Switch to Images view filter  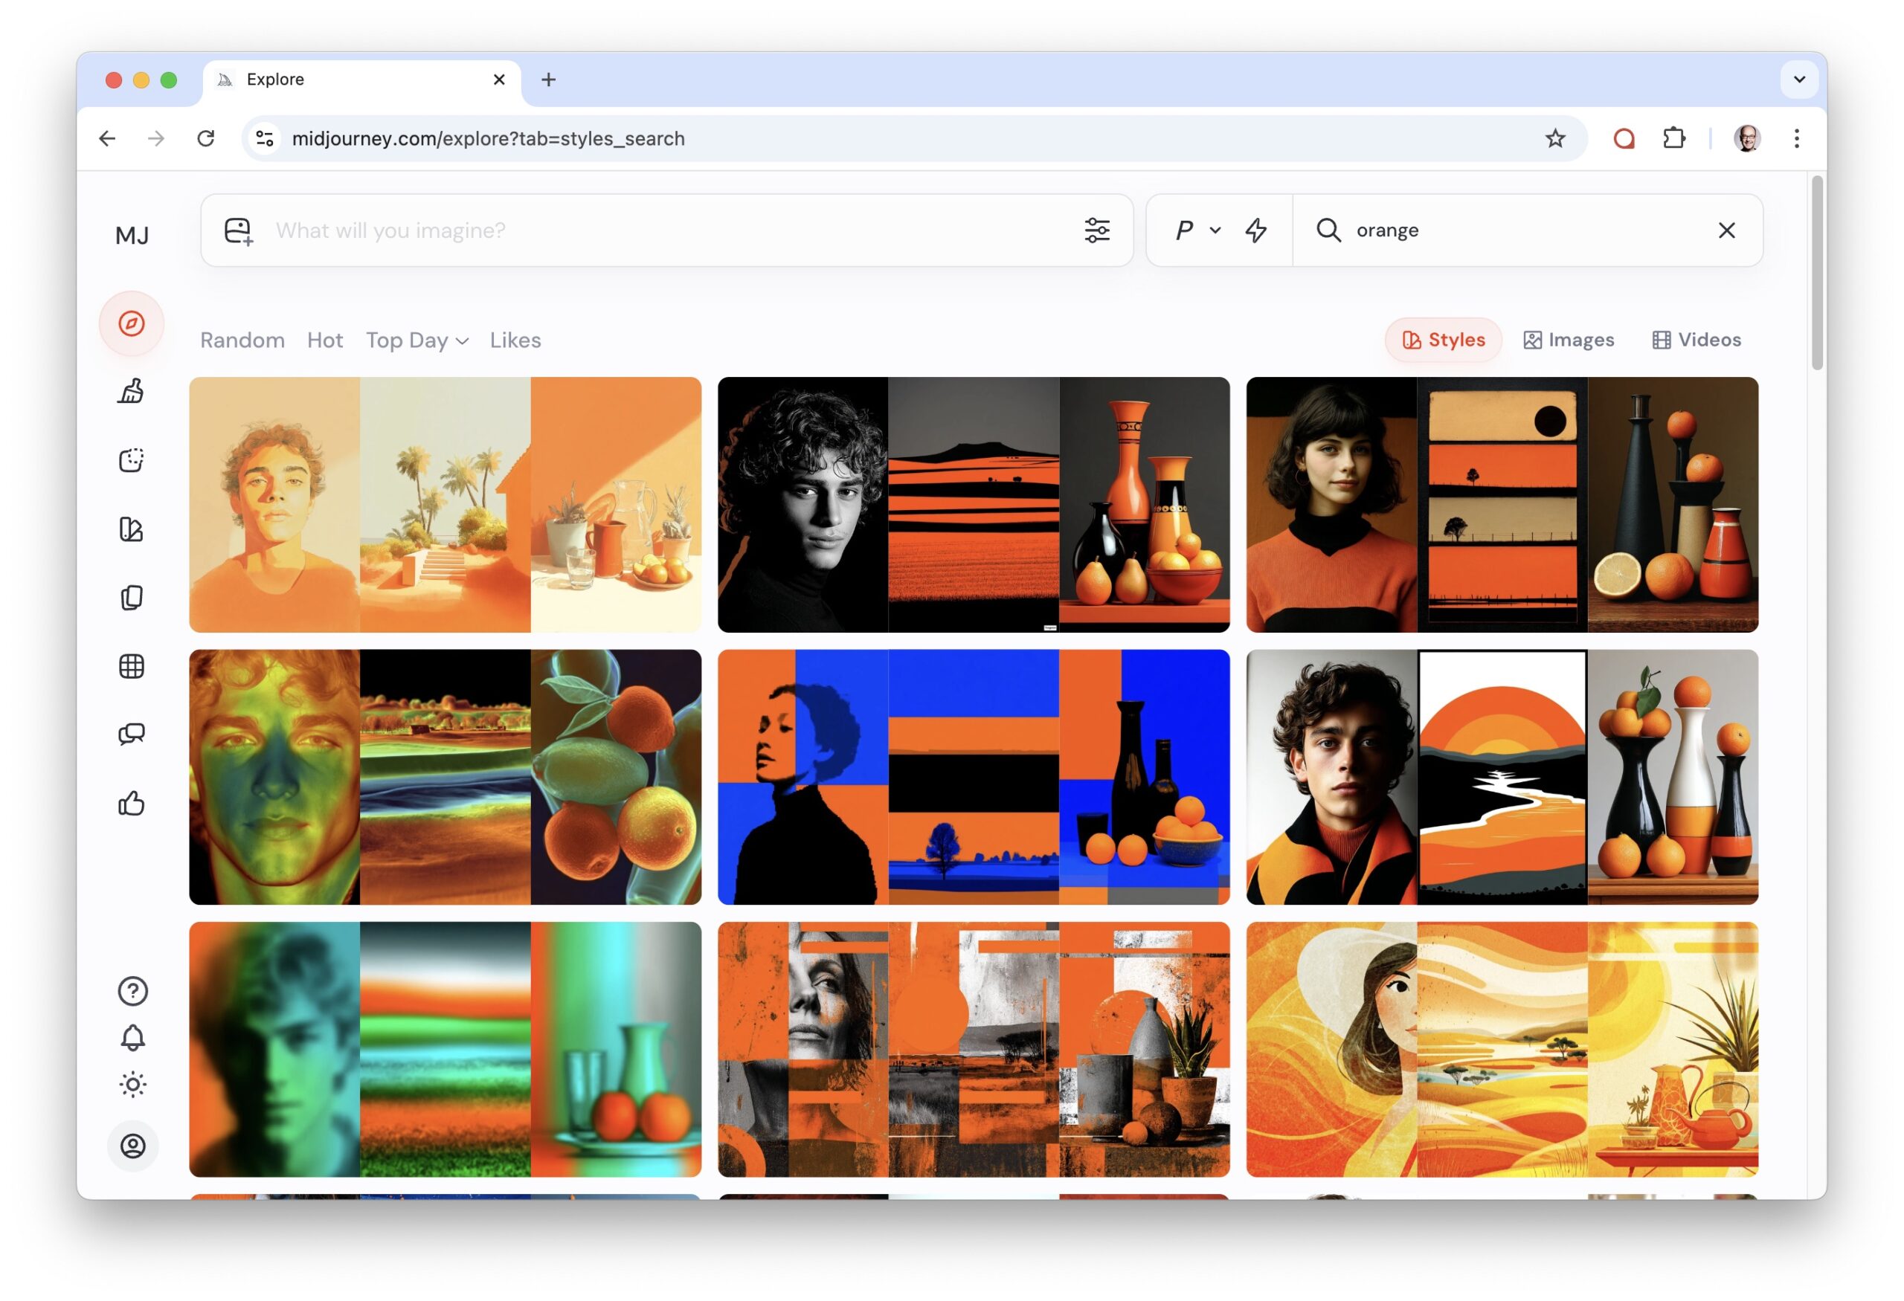pos(1568,340)
